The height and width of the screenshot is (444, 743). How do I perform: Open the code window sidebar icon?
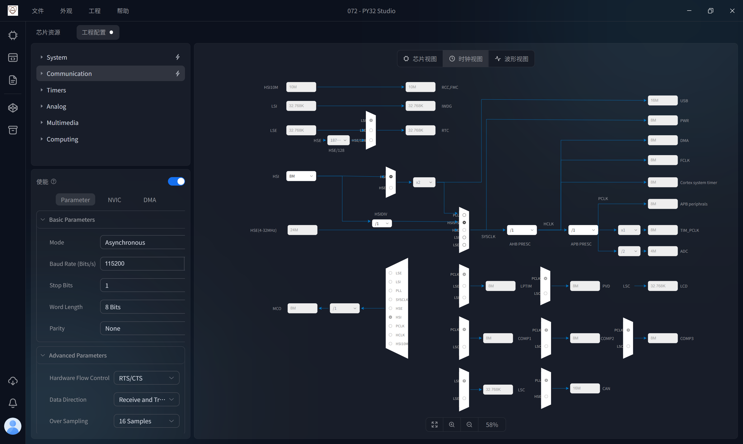(13, 58)
